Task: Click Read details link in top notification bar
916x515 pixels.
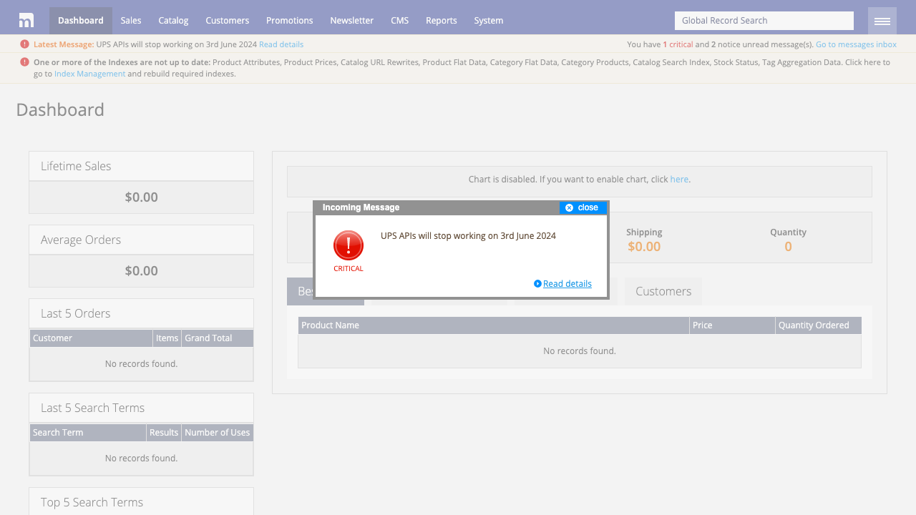Action: pyautogui.click(x=281, y=44)
